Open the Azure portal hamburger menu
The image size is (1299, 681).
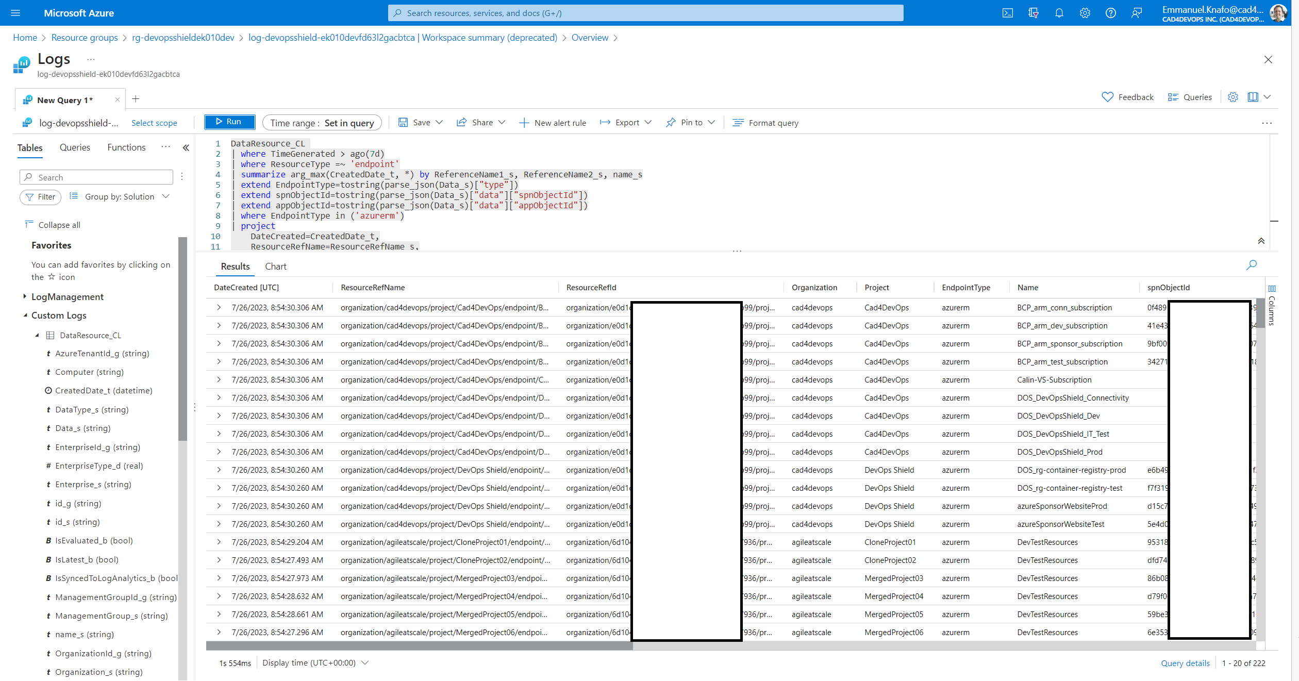[15, 13]
